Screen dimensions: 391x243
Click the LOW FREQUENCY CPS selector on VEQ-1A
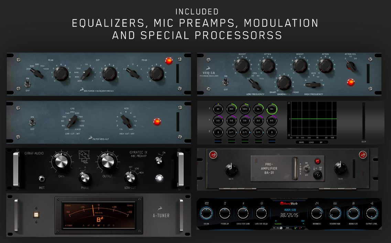pyautogui.click(x=254, y=84)
